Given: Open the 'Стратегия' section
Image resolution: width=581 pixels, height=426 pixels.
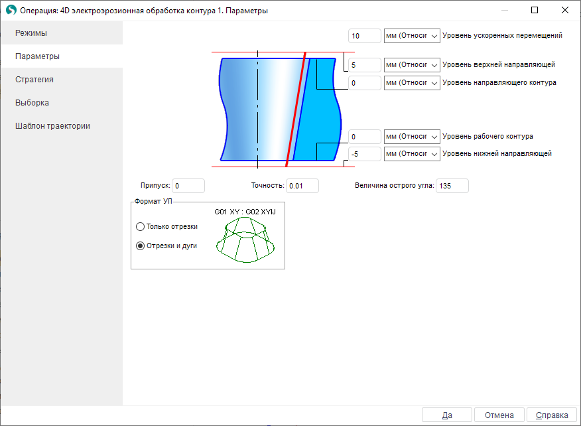Looking at the screenshot, I should coord(61,80).
